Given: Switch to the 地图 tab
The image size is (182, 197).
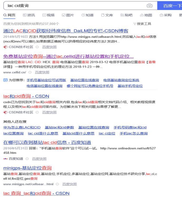Looking at the screenshot, I should (x=146, y=15).
